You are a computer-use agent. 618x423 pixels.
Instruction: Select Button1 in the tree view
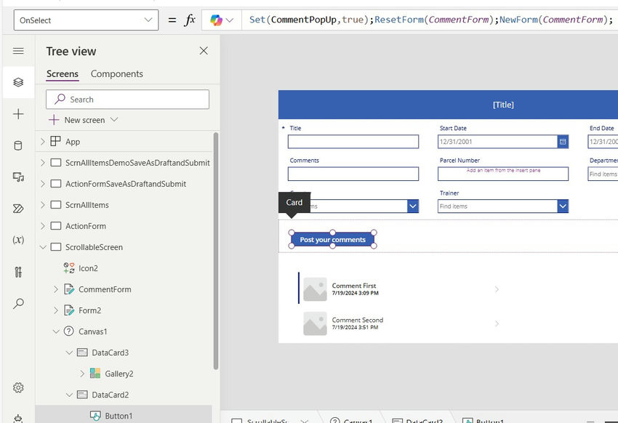click(x=119, y=416)
